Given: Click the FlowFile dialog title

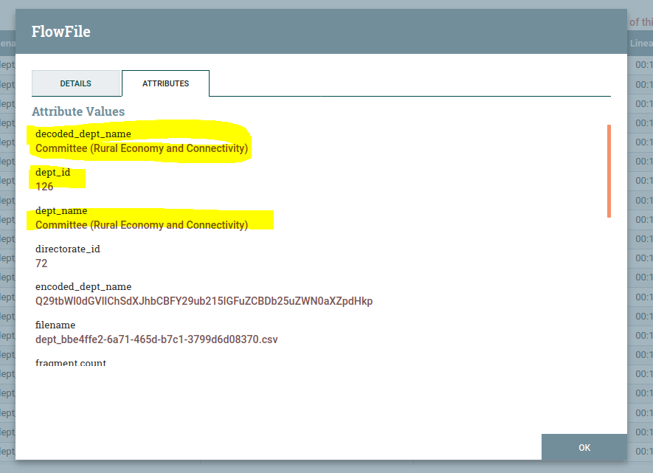Looking at the screenshot, I should (x=61, y=32).
